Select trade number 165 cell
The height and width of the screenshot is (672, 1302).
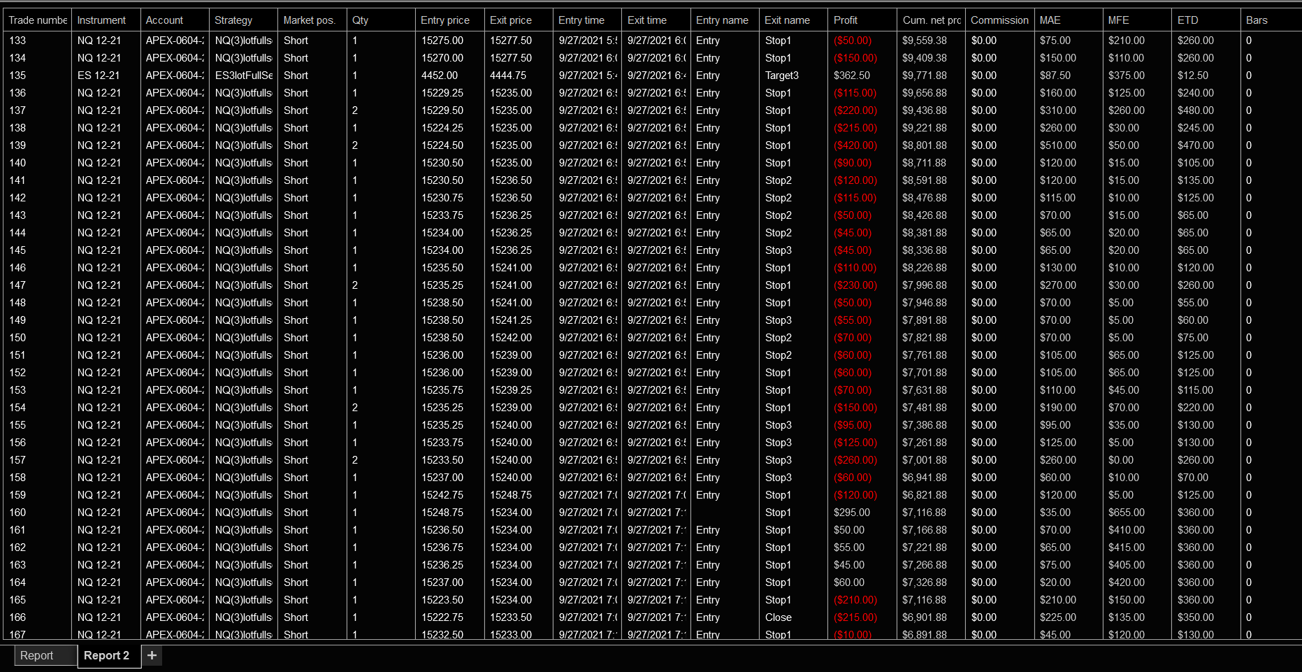click(17, 600)
